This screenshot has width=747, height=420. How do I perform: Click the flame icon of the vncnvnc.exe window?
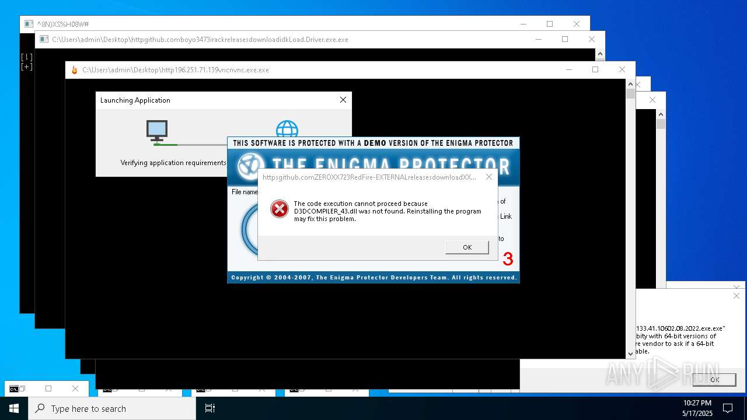(74, 70)
